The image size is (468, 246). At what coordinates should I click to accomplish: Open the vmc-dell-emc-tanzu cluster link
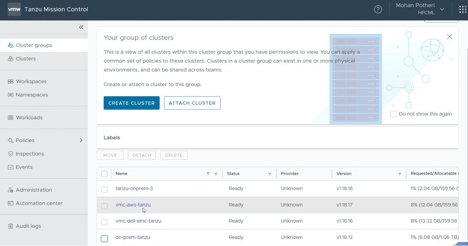[x=138, y=221]
